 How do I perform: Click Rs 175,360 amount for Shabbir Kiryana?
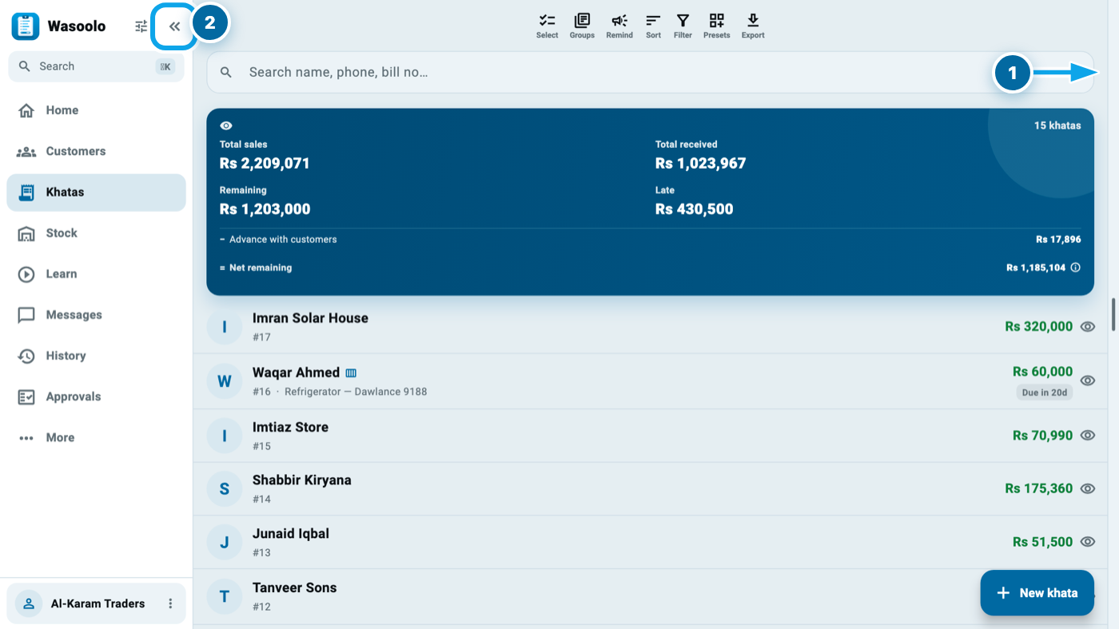click(1039, 488)
